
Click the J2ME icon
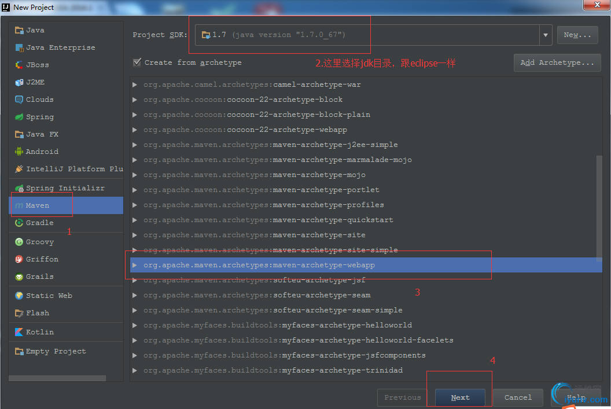click(x=19, y=82)
